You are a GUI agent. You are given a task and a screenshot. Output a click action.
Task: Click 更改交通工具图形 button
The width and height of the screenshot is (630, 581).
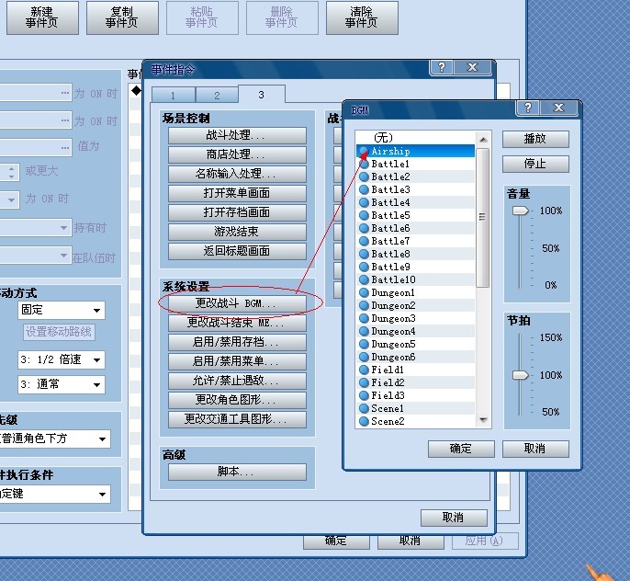click(237, 419)
